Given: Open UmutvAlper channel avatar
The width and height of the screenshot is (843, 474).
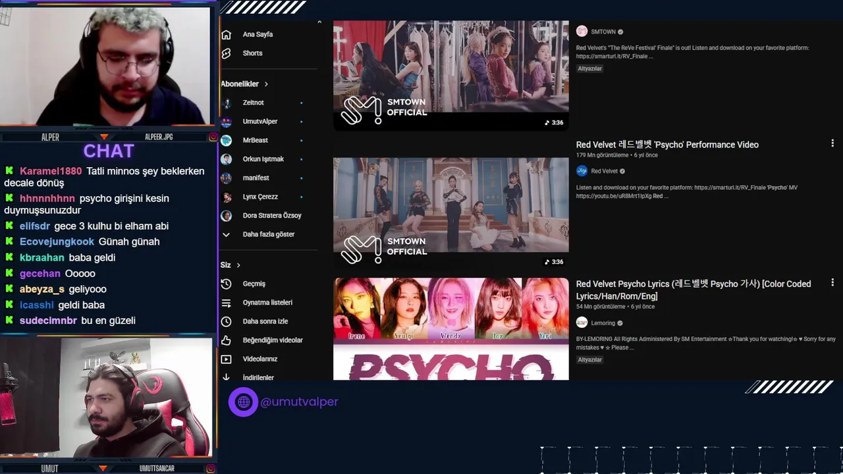Looking at the screenshot, I should (226, 122).
